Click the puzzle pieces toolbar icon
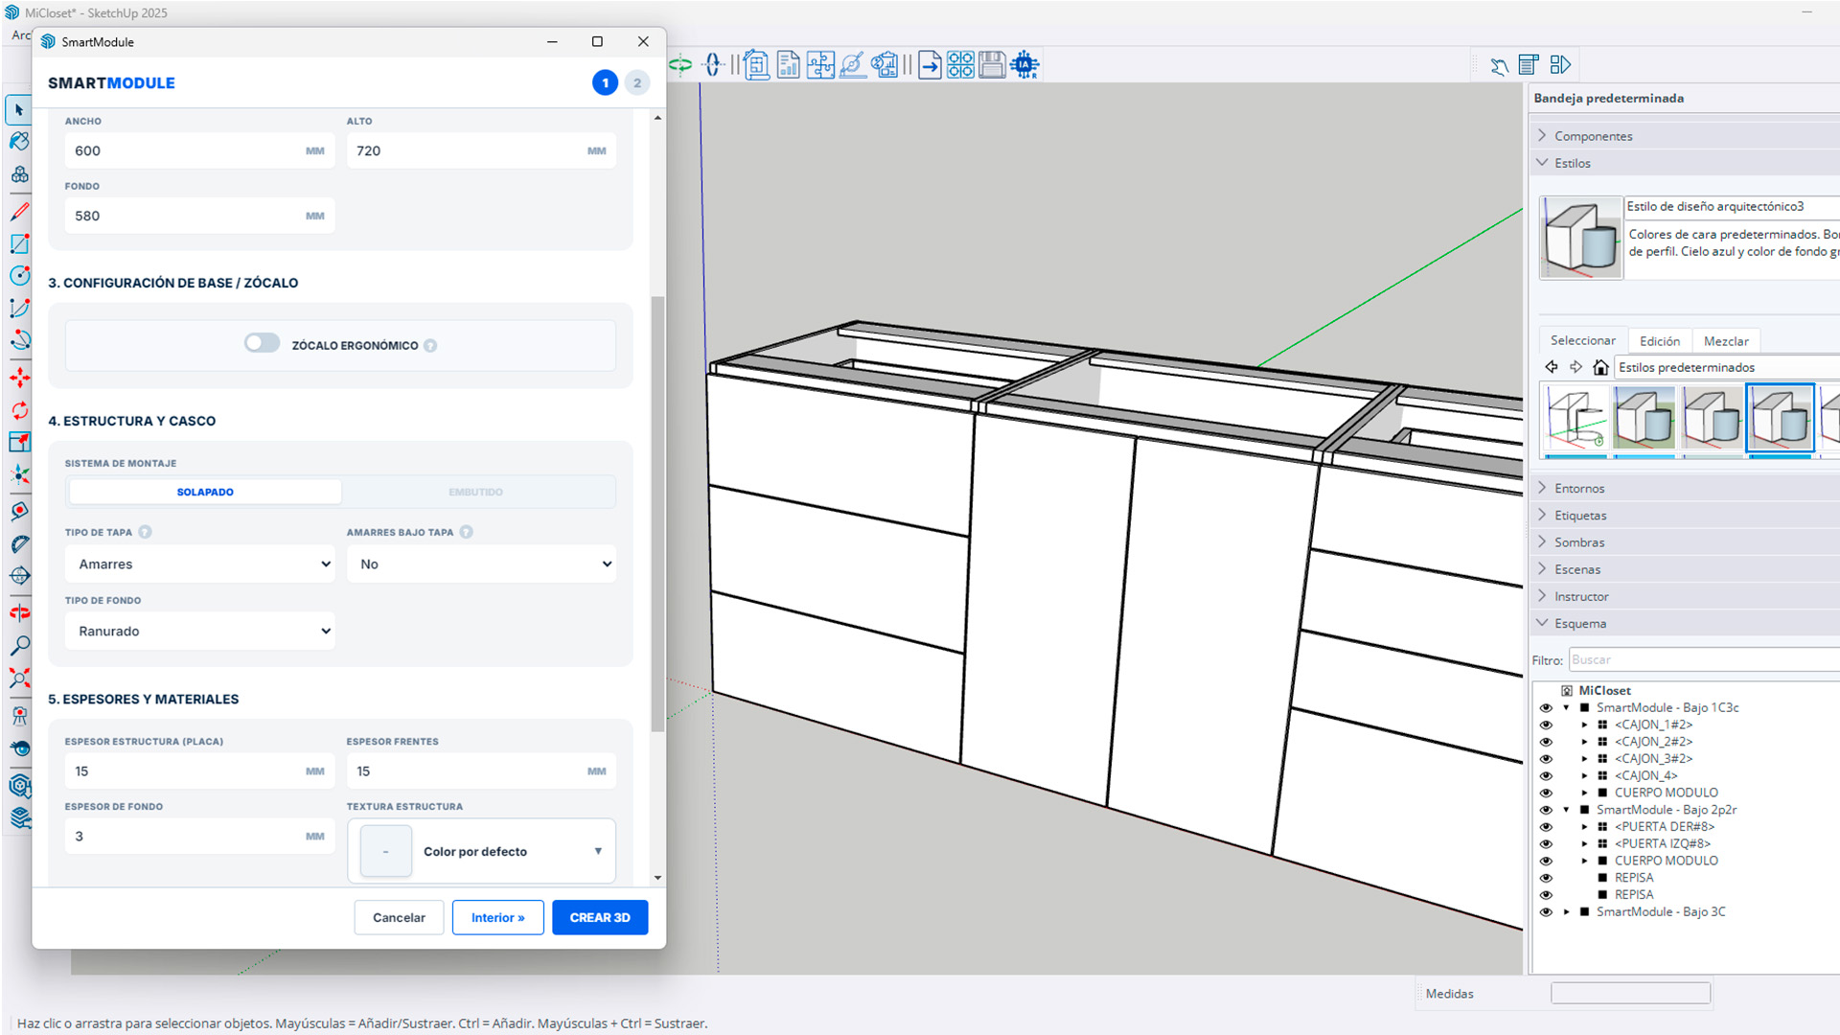Image resolution: width=1840 pixels, height=1035 pixels. coord(820,65)
